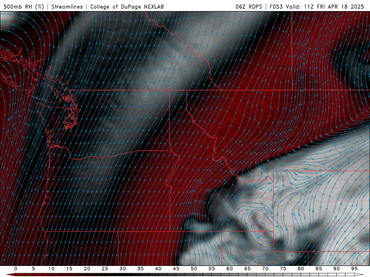Click the '10' label on the color scale
This screenshot has height=277, width=370.
point(51,269)
